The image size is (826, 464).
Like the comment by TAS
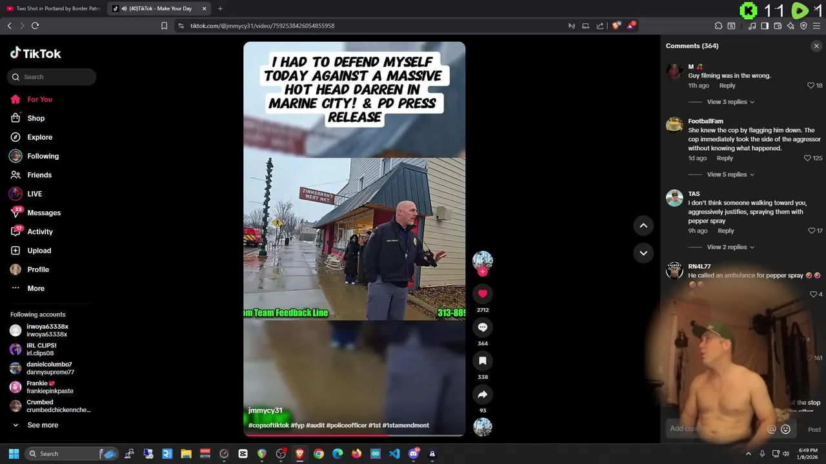click(811, 231)
